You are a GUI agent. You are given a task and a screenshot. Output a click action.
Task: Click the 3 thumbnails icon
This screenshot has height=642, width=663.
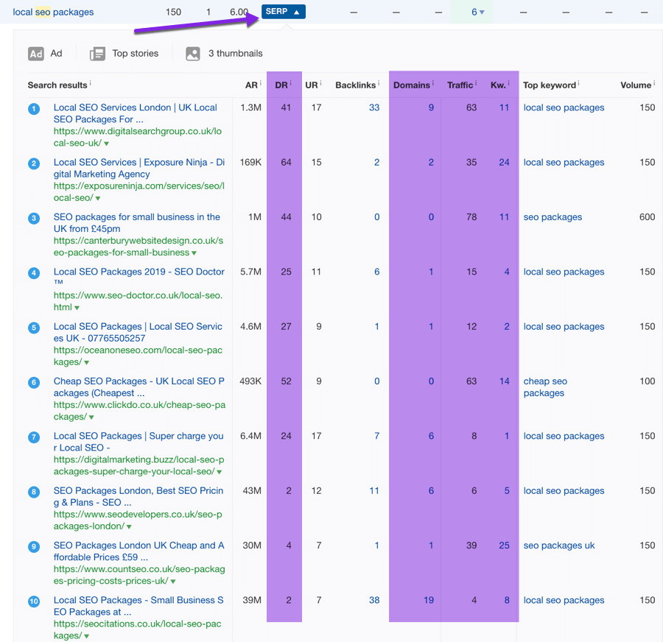(193, 54)
